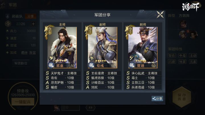Click the plus icon beside command 22/26
Image resolution: width=205 pixels, height=115 pixels.
tap(33, 24)
